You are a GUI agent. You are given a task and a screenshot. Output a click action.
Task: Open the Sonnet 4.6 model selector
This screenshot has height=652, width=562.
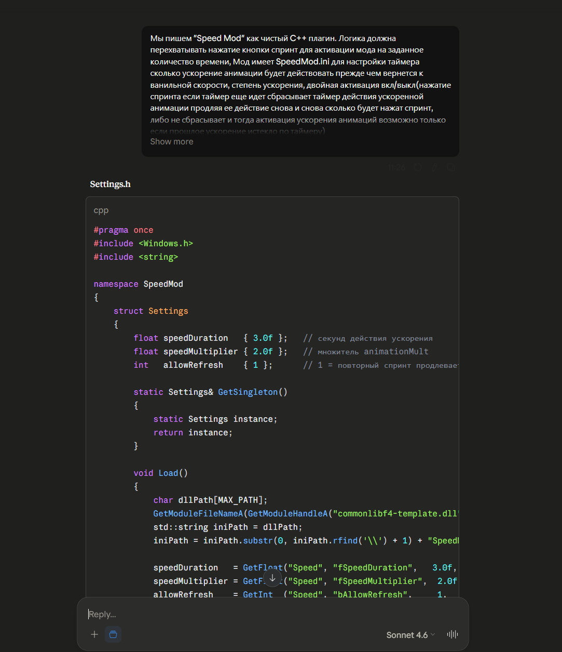pyautogui.click(x=410, y=635)
